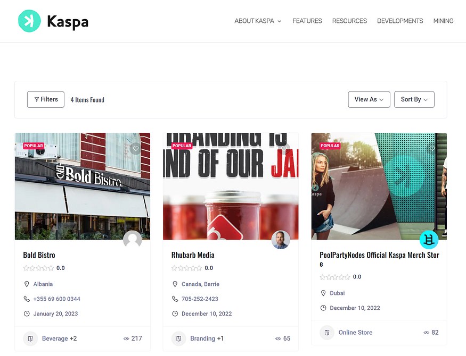Viewport: 466px width, 356px height.
Task: Click phone icon beside +355 69 600 0344
Action: (27, 299)
